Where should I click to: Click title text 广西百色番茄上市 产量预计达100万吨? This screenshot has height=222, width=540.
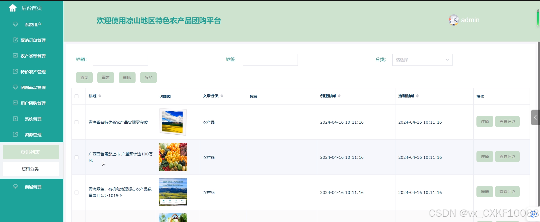click(121, 157)
